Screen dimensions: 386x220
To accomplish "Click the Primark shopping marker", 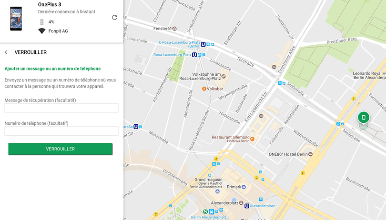I will (x=244, y=187).
